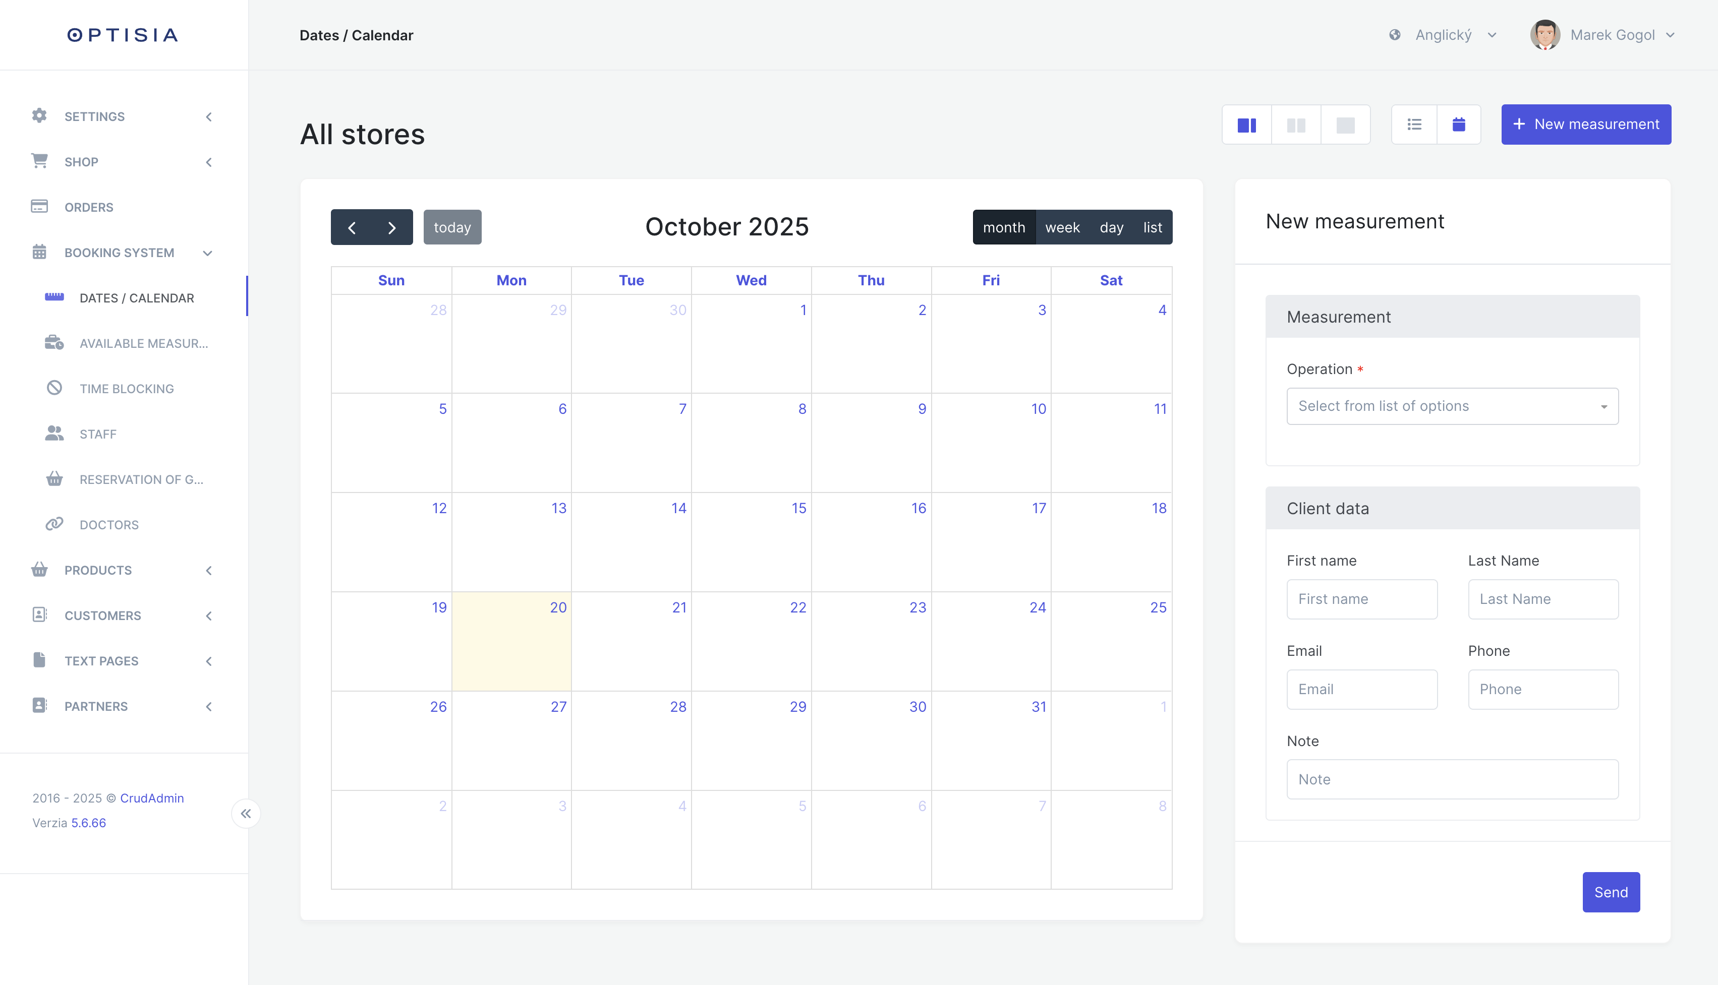Switch calendar to day view

click(1111, 227)
